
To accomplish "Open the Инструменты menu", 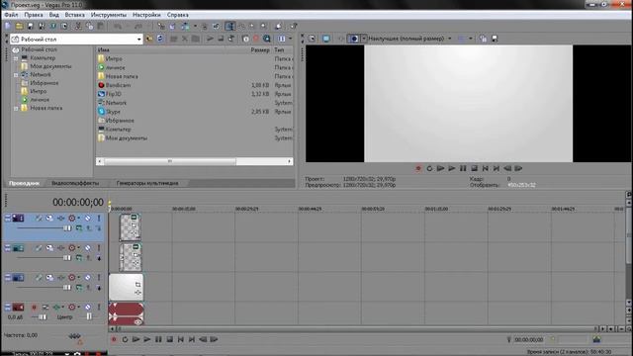I will (109, 15).
